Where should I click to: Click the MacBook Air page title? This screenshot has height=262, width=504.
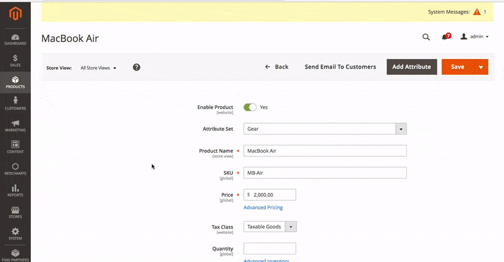pos(70,38)
